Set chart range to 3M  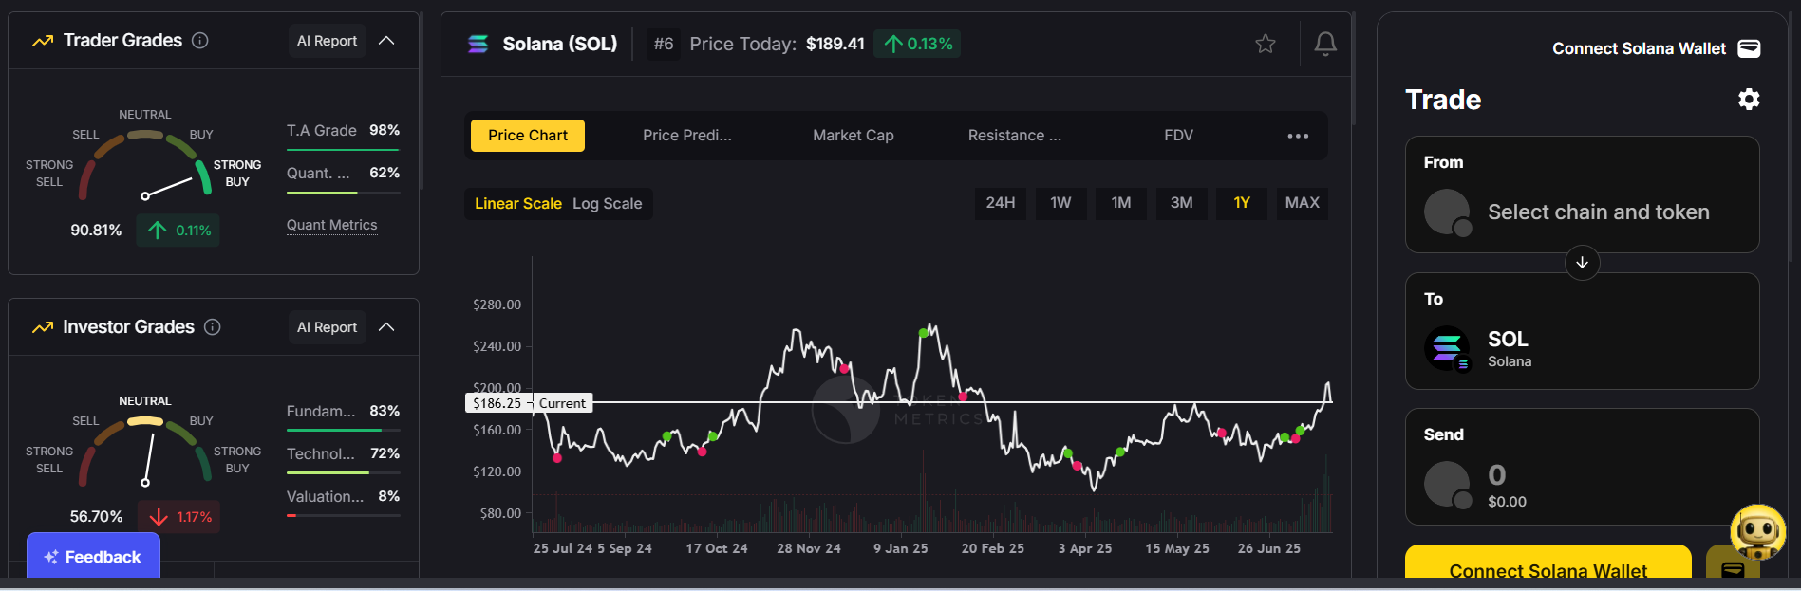[x=1181, y=203]
